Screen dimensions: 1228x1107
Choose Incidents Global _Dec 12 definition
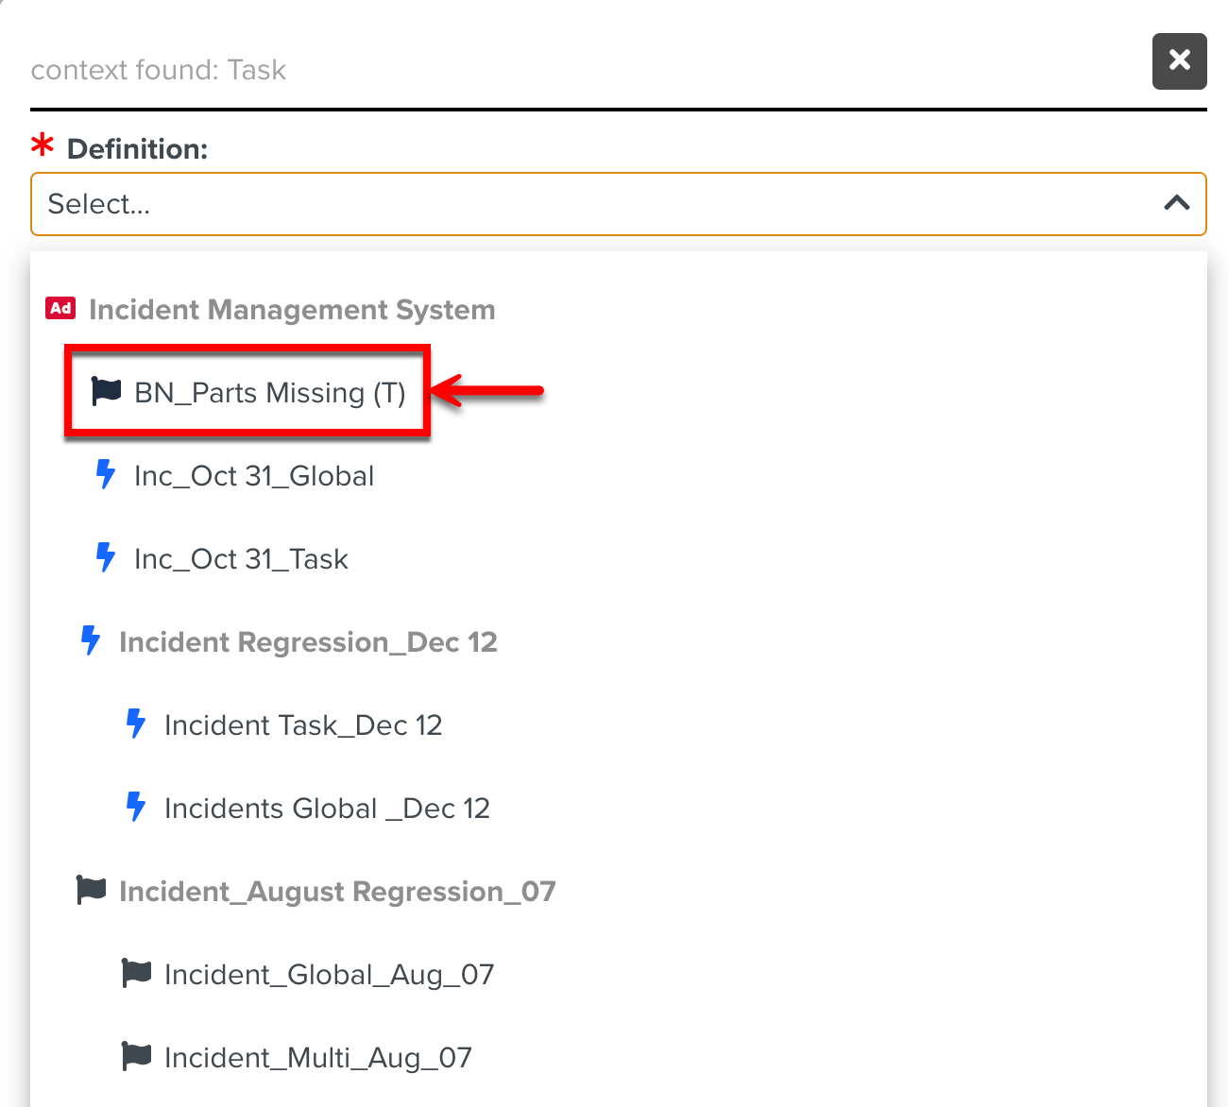pyautogui.click(x=327, y=809)
